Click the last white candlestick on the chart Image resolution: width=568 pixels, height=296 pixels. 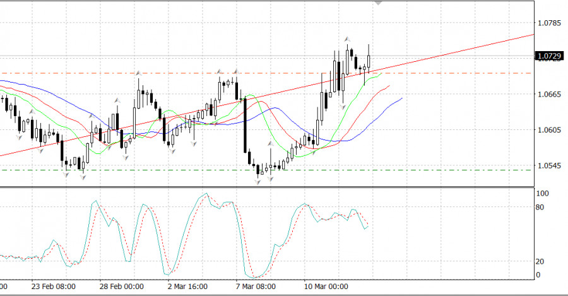[368, 60]
